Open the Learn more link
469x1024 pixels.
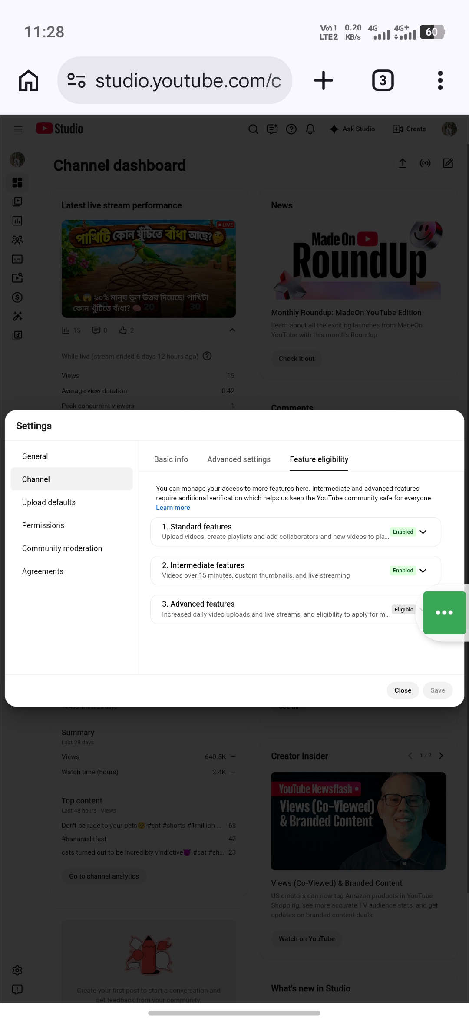(173, 508)
